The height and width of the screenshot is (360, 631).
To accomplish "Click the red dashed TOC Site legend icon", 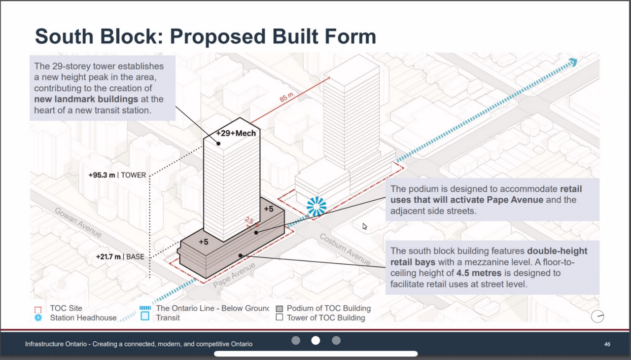I will [38, 309].
